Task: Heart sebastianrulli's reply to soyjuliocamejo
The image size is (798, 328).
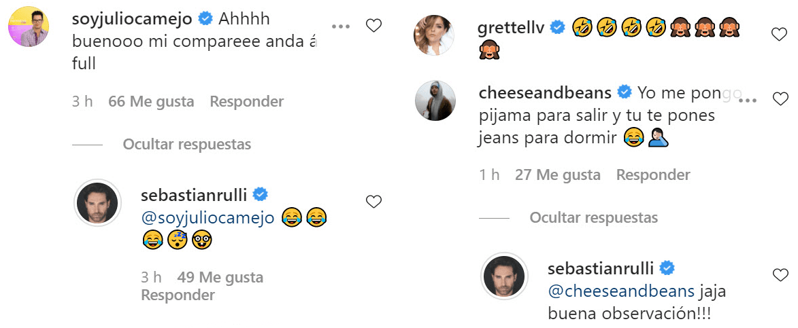Action: [373, 201]
